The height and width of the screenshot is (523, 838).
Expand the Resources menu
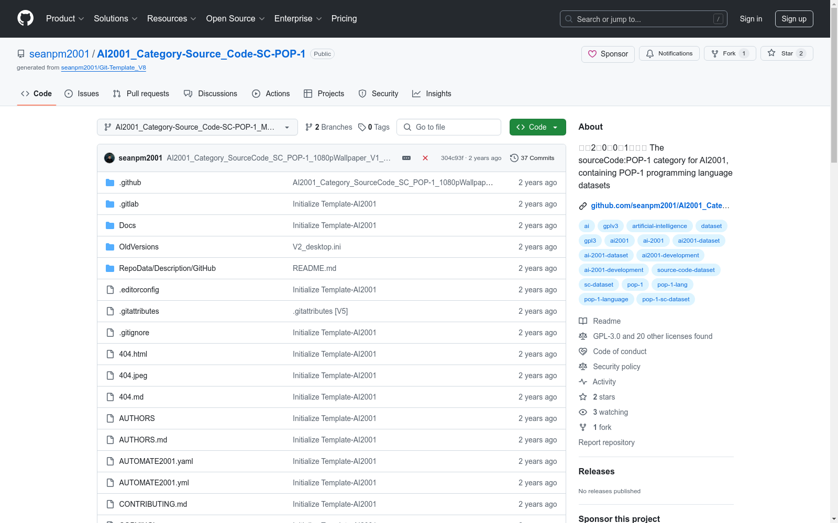click(x=172, y=18)
